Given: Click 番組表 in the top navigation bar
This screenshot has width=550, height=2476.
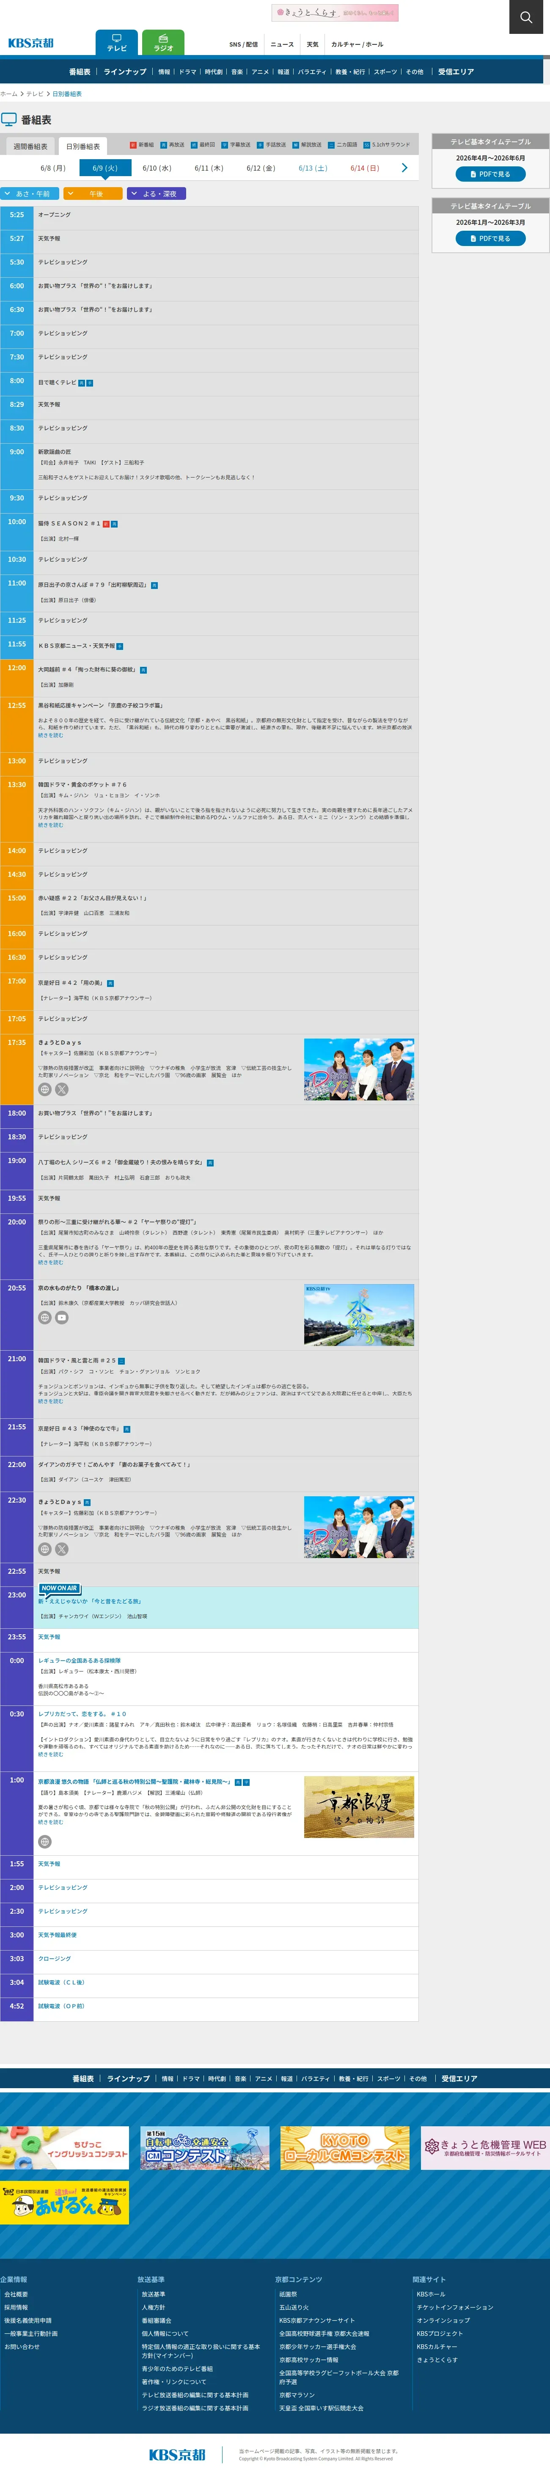Looking at the screenshot, I should coord(80,72).
